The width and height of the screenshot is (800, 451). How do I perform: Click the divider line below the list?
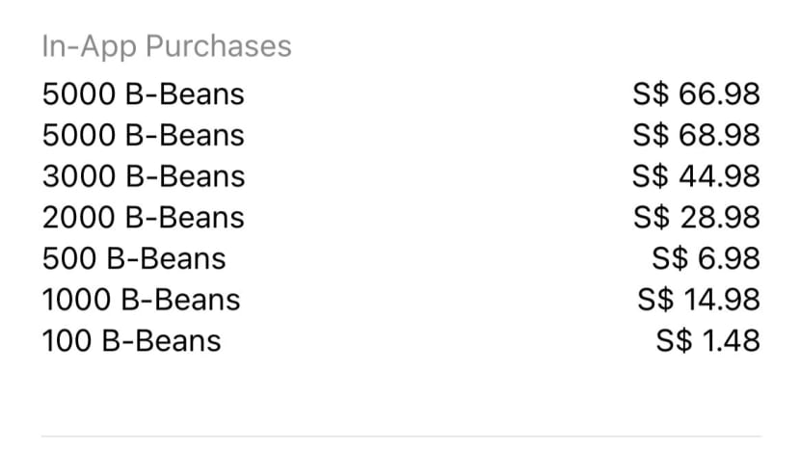[400, 436]
